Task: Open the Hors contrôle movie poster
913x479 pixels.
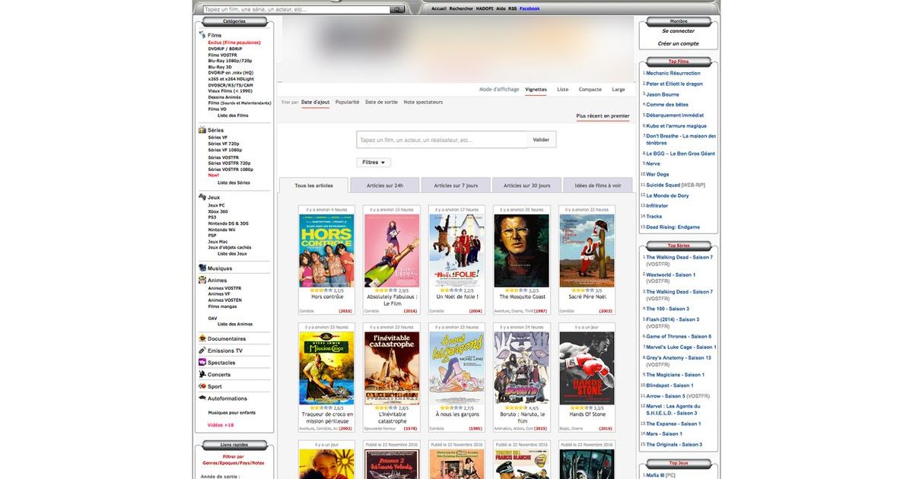Action: pos(326,250)
